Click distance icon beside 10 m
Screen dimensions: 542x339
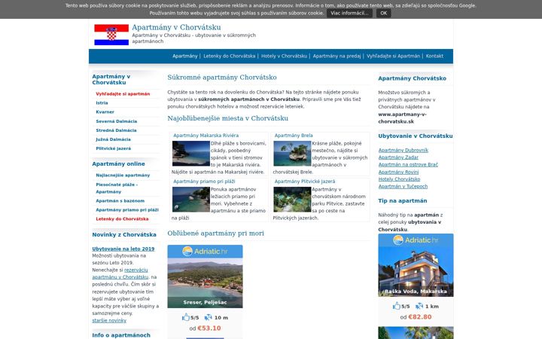208,317
